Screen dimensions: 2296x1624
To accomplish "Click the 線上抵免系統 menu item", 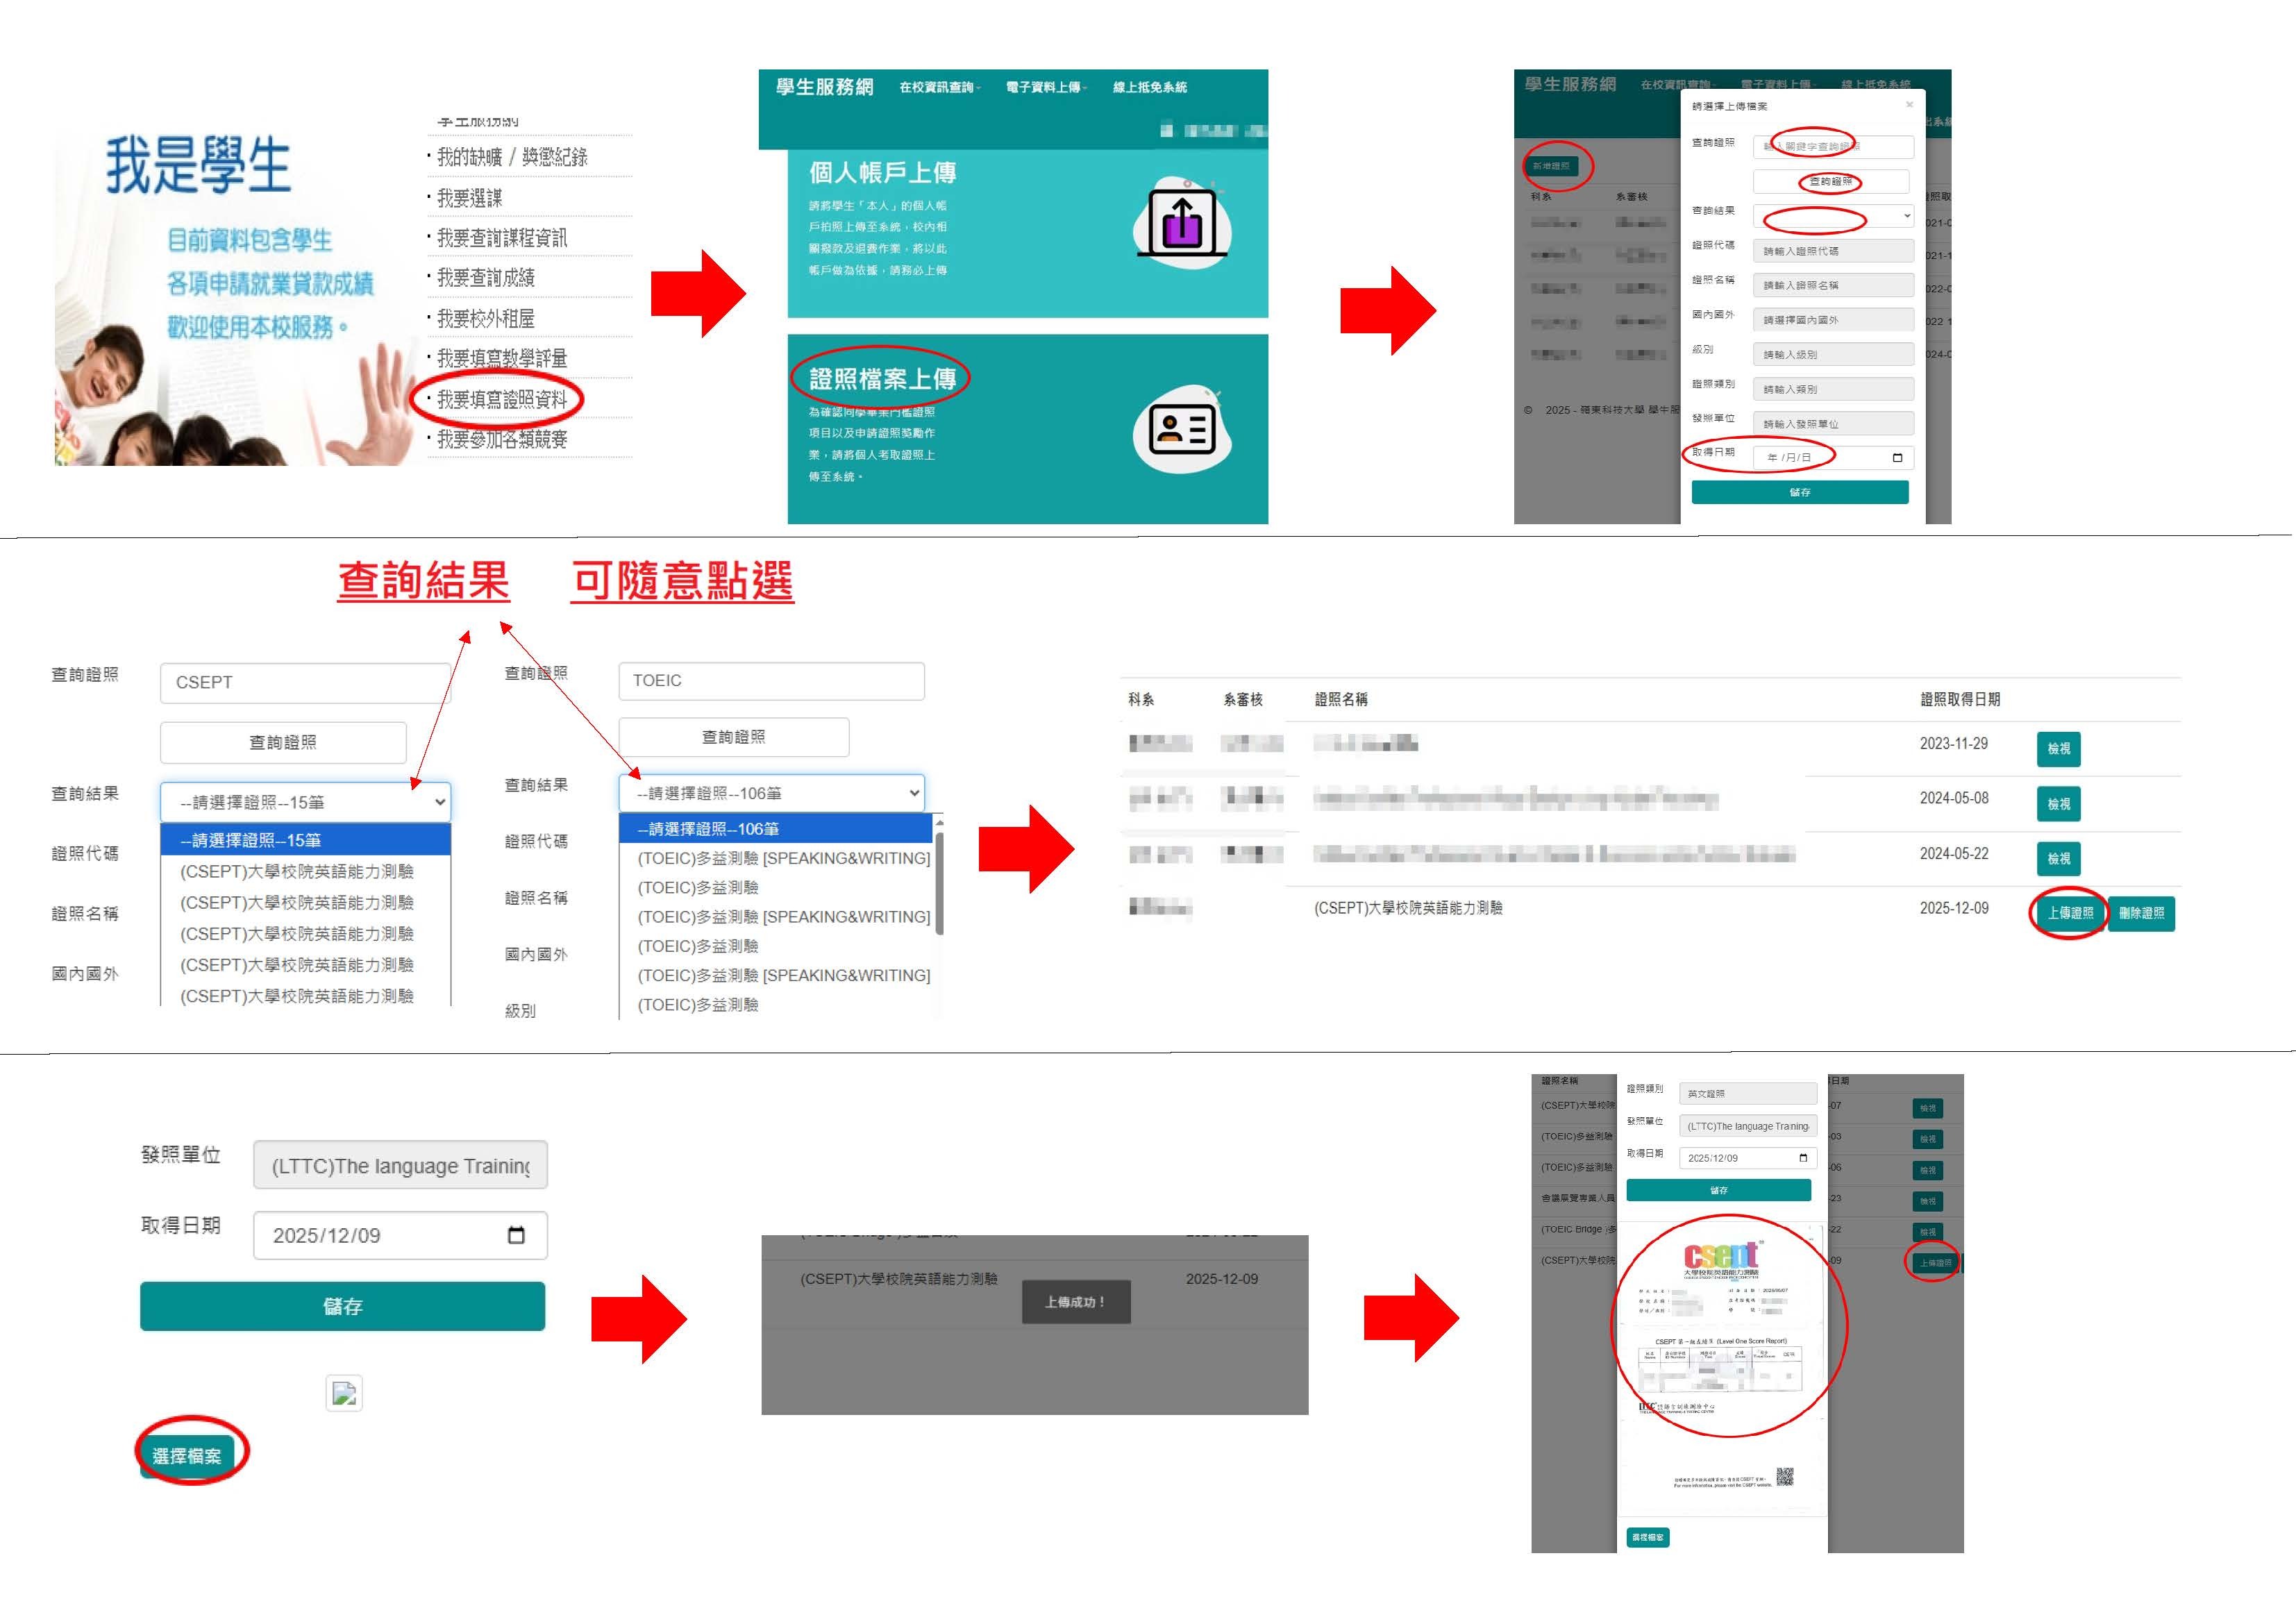I will click(x=1150, y=88).
